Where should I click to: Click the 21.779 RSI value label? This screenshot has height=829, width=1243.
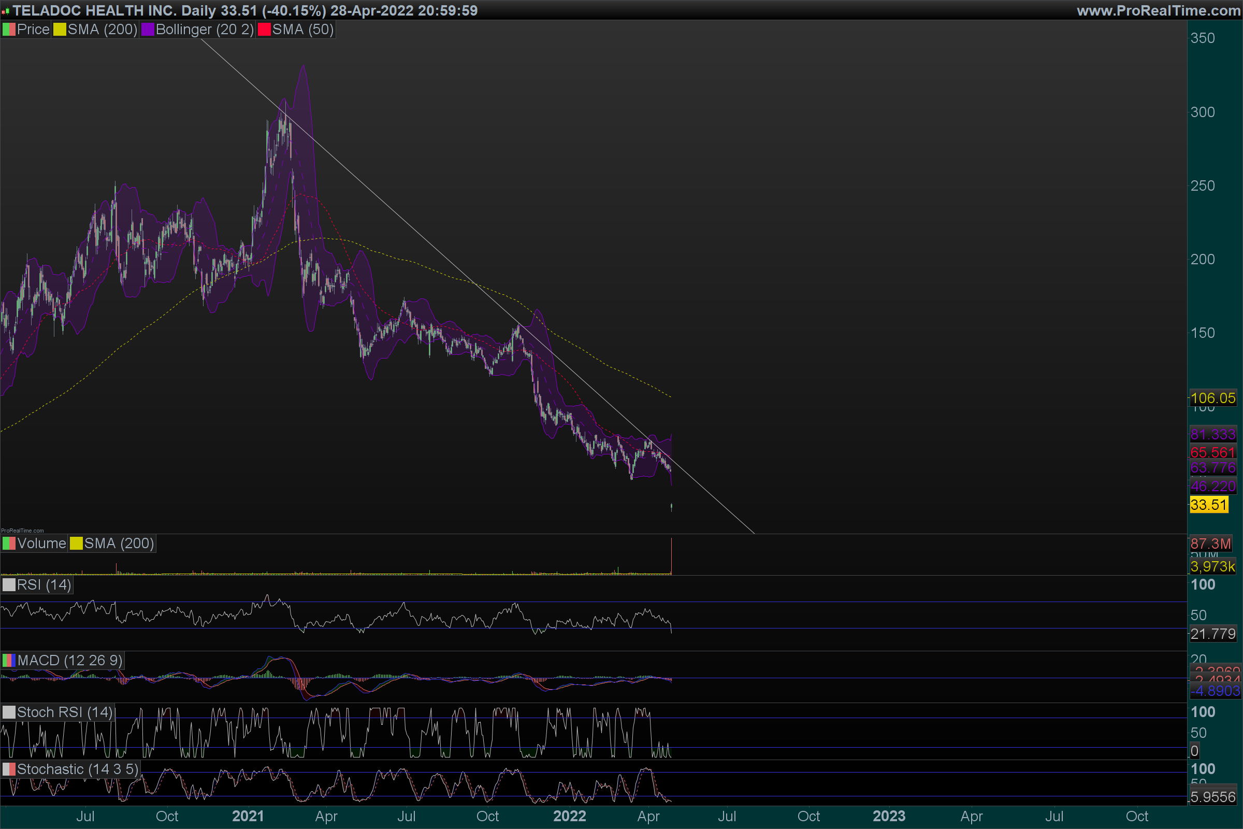coord(1212,634)
